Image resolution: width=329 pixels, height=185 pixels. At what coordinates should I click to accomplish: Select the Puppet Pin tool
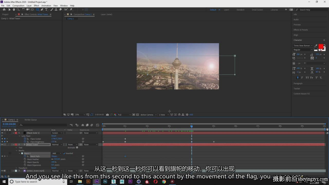(71, 10)
